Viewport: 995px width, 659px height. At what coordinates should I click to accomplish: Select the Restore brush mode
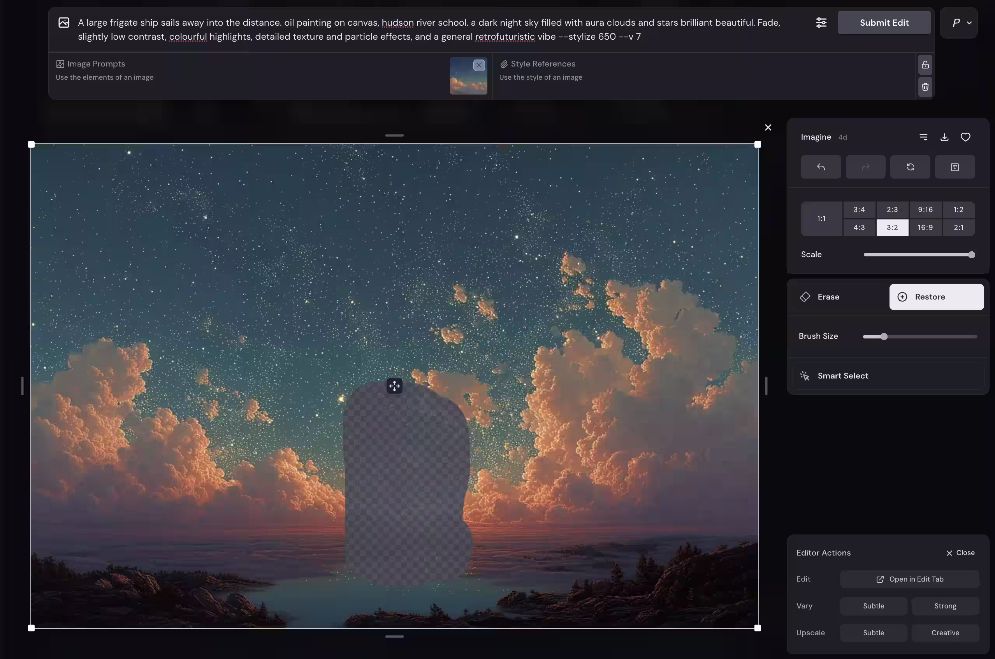936,297
